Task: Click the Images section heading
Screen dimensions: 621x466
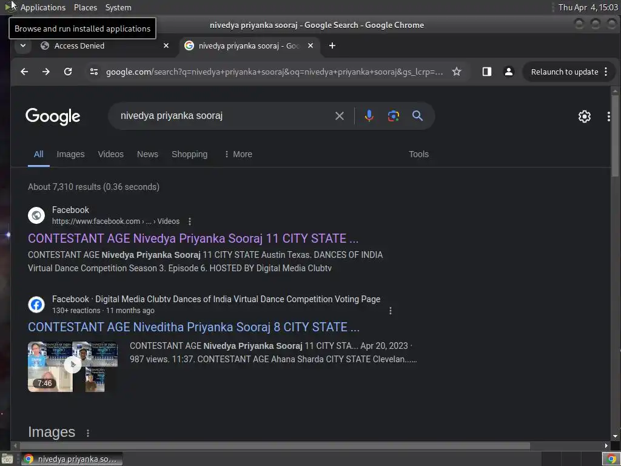Action: pyautogui.click(x=52, y=432)
